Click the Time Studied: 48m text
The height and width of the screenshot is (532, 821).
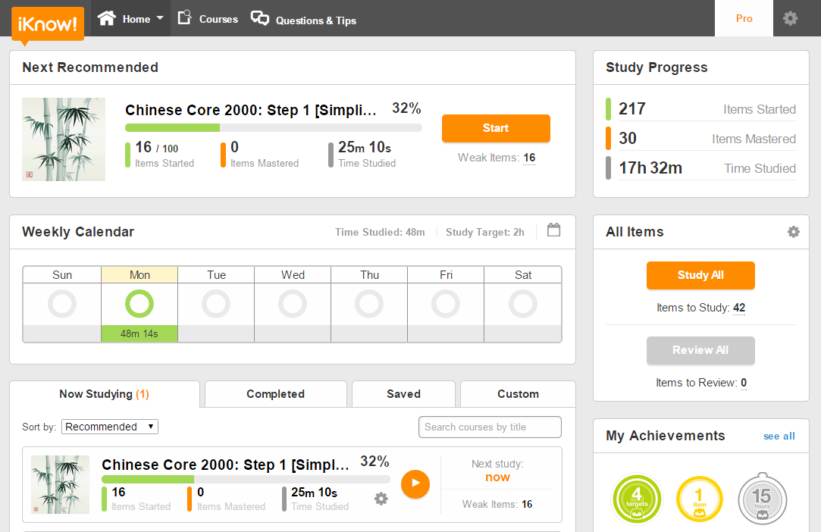[x=380, y=232]
